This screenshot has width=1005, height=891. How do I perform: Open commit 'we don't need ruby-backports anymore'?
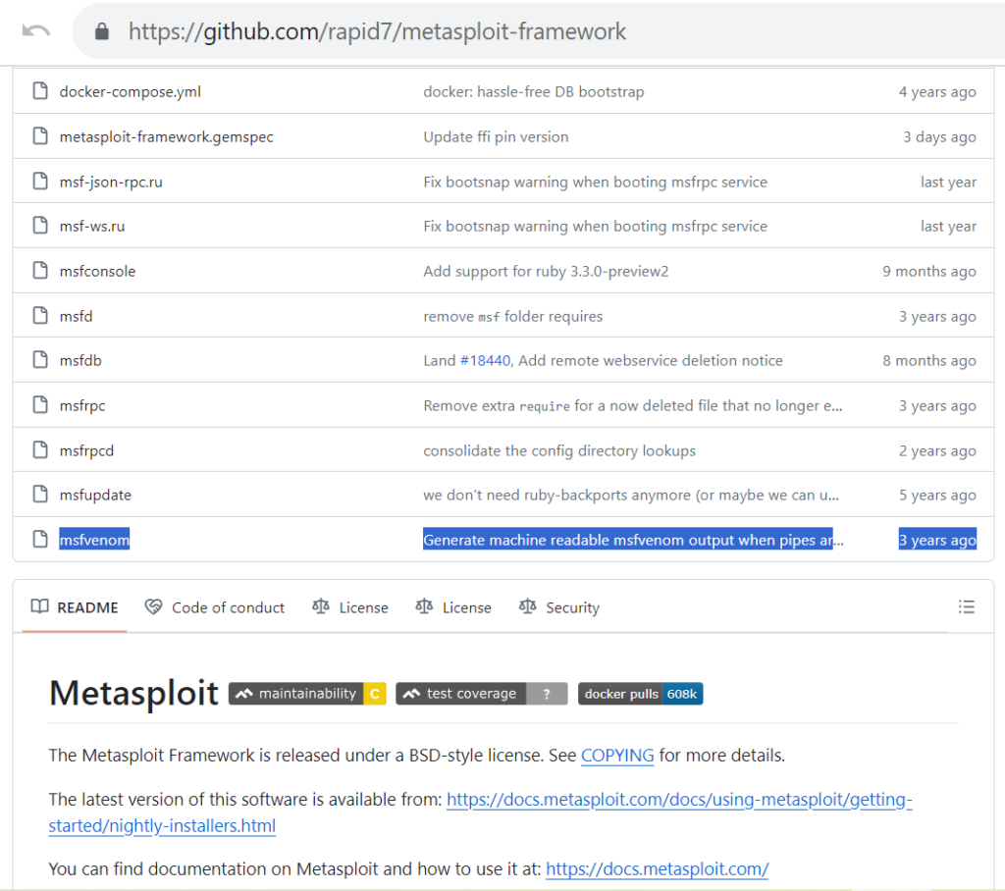coord(631,495)
